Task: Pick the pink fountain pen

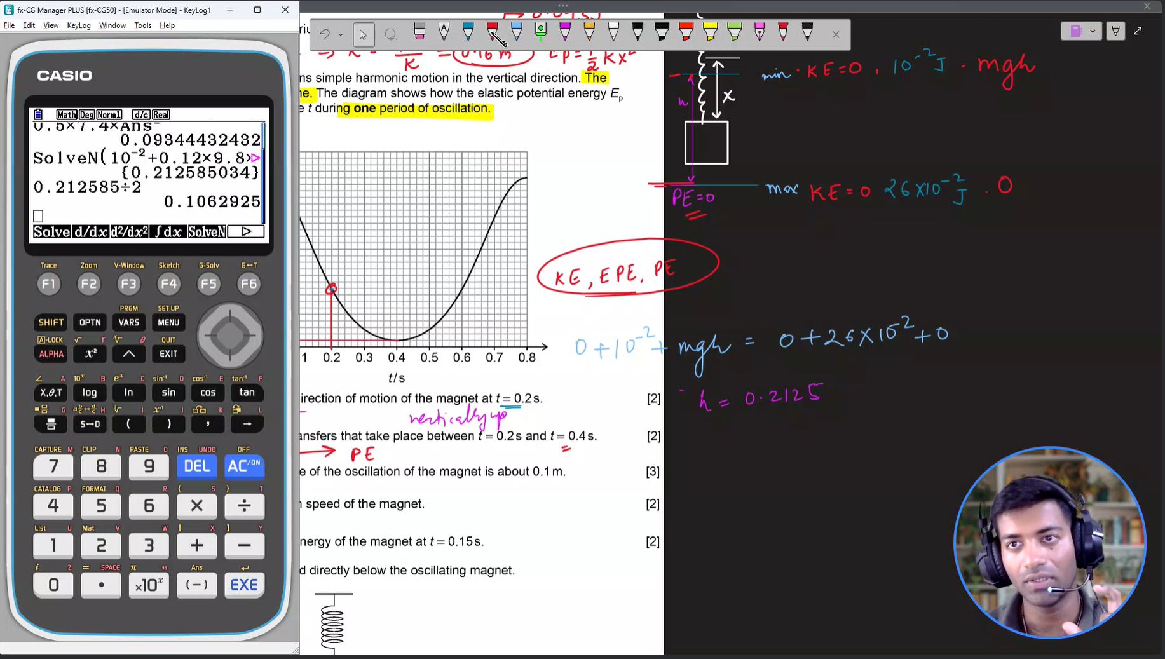Action: tap(759, 32)
